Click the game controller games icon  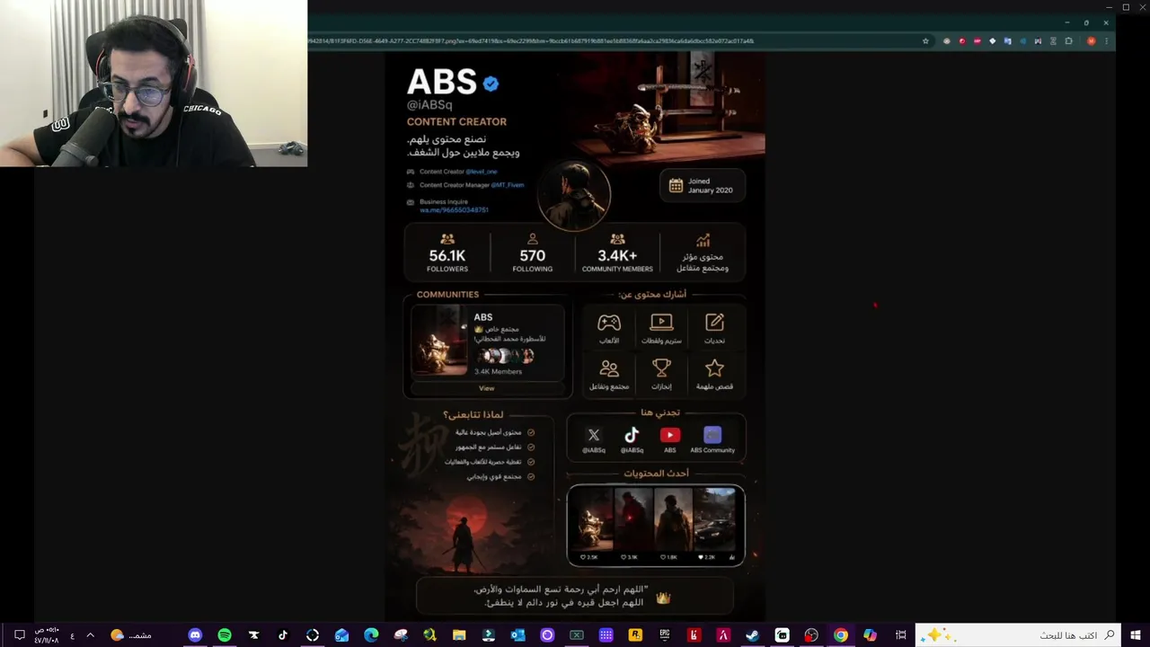[609, 322]
